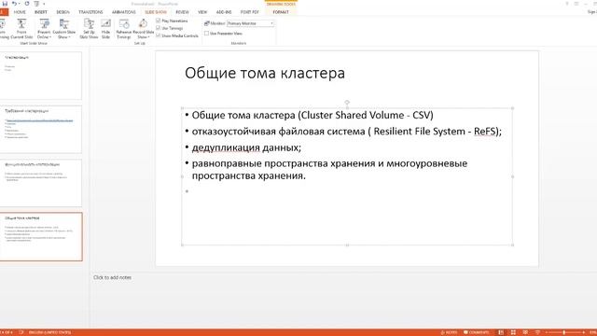This screenshot has width=597, height=336.
Task: Open the VIEW ribbon tab
Action: pos(202,12)
